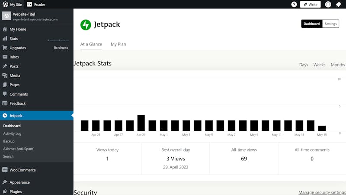346x195 pixels.
Task: Click the Jetpack icon in the sidebar
Action: [5, 115]
